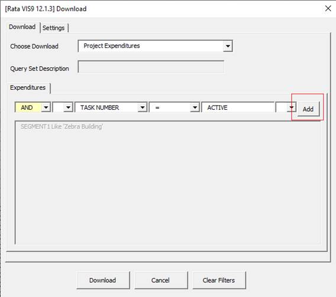This screenshot has height=297, width=336.
Task: Select the SEGMENT1 Like 'Zebra Building' filter entry
Action: [62, 126]
